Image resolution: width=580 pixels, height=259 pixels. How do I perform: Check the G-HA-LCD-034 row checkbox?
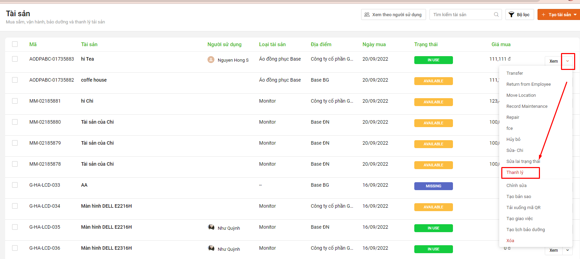15,206
